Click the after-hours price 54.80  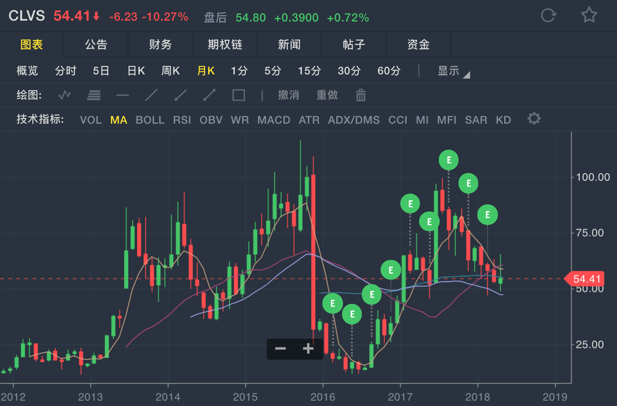[251, 17]
